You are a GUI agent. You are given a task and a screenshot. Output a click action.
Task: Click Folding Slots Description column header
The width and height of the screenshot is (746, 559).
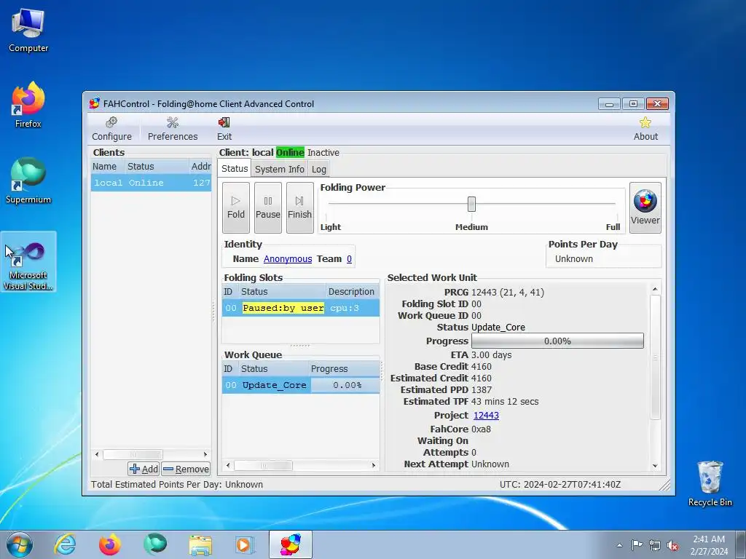tap(352, 292)
